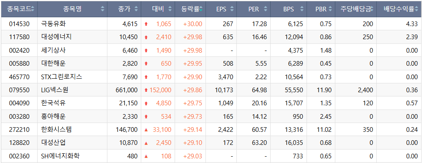
Task: Click closing price 4,615
Action: tap(130, 24)
